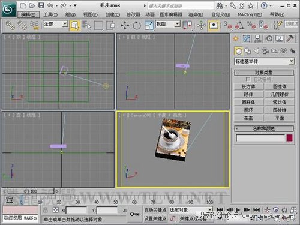300x225 pixels.
Task: Click the 3ds Max application logo button
Action: (8, 9)
